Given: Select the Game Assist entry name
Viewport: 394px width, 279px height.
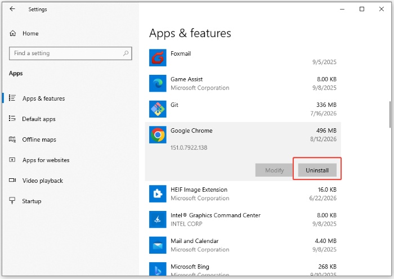Looking at the screenshot, I should [x=186, y=79].
